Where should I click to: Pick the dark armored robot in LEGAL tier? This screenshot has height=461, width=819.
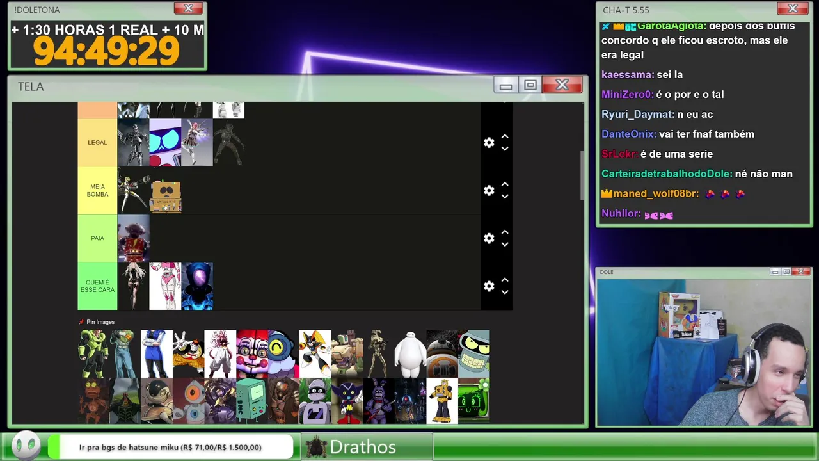coord(228,143)
